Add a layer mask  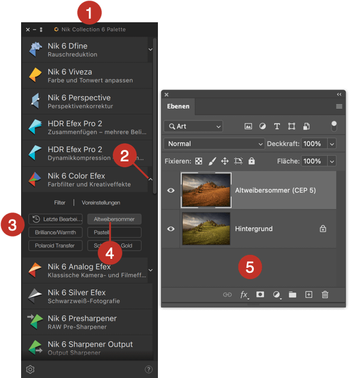[x=260, y=294]
